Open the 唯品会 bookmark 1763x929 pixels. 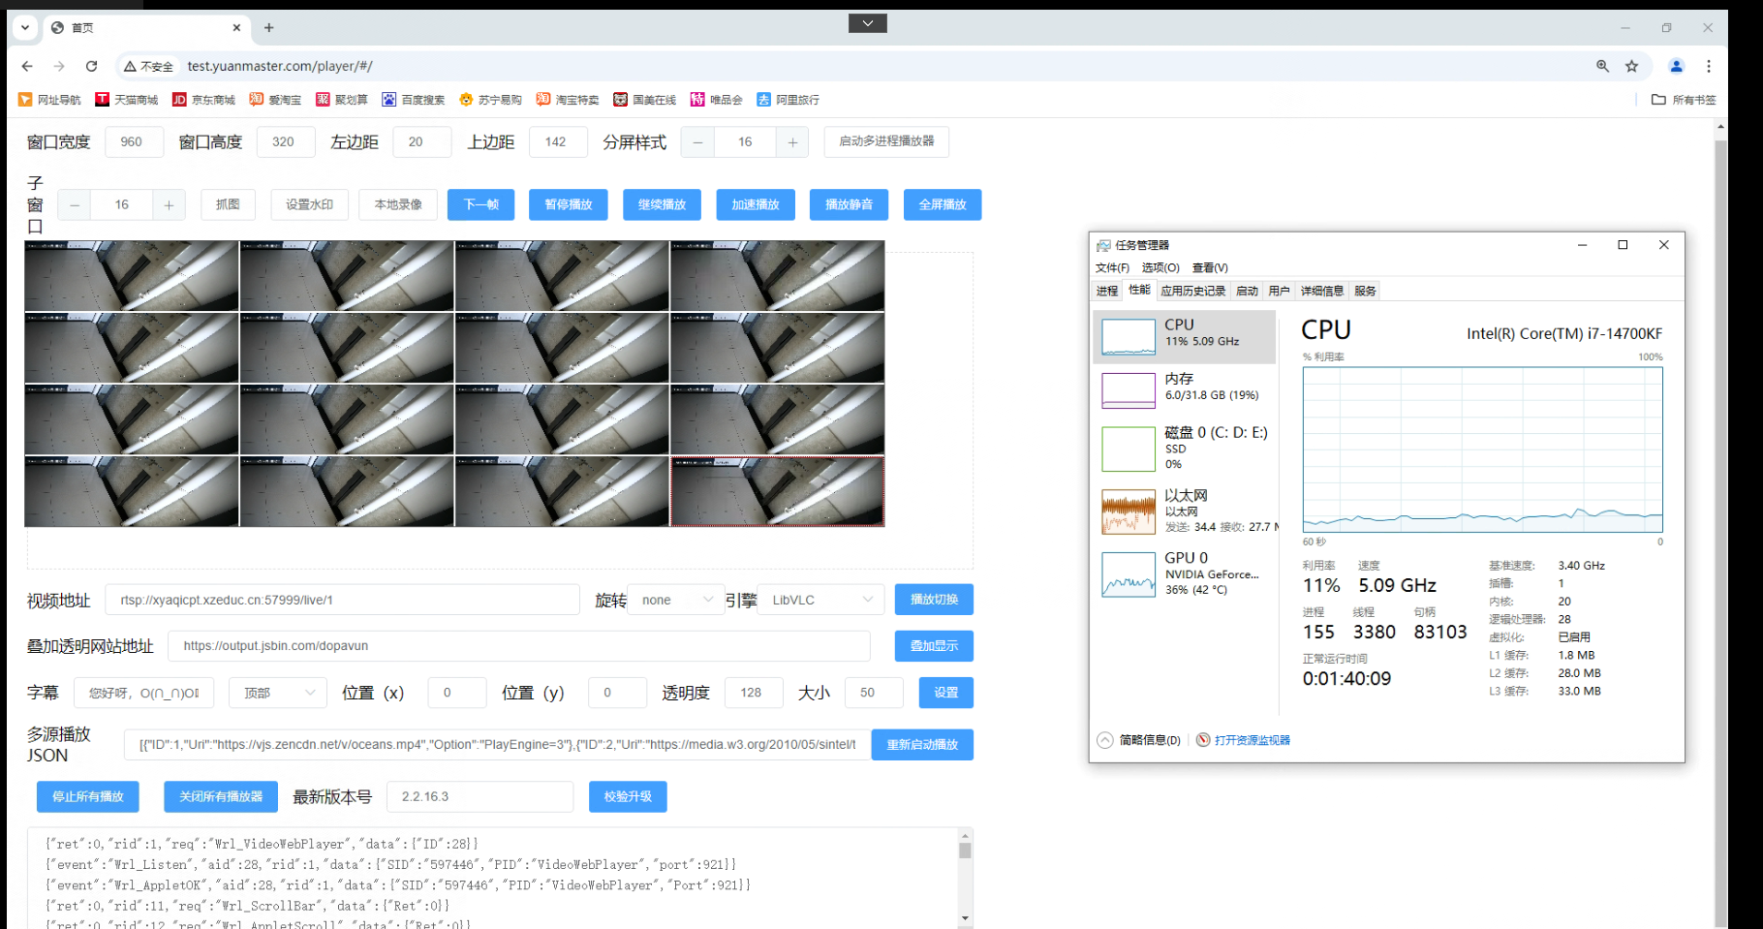(x=717, y=100)
